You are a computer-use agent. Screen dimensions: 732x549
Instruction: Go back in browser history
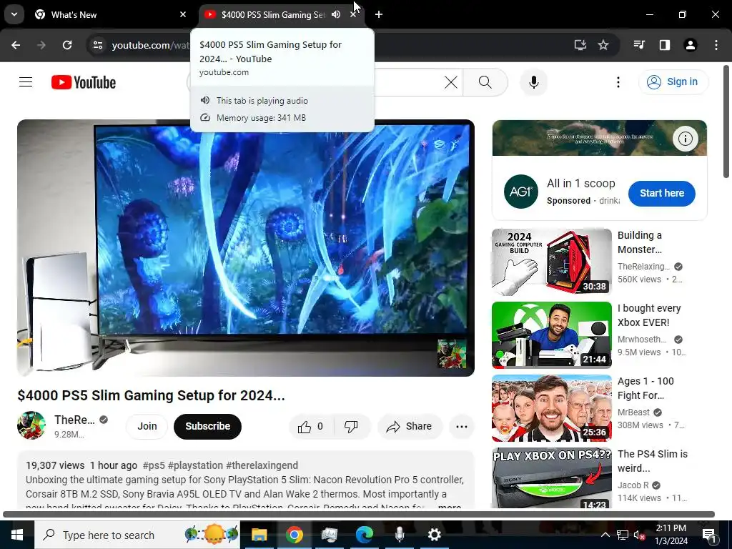coord(16,45)
